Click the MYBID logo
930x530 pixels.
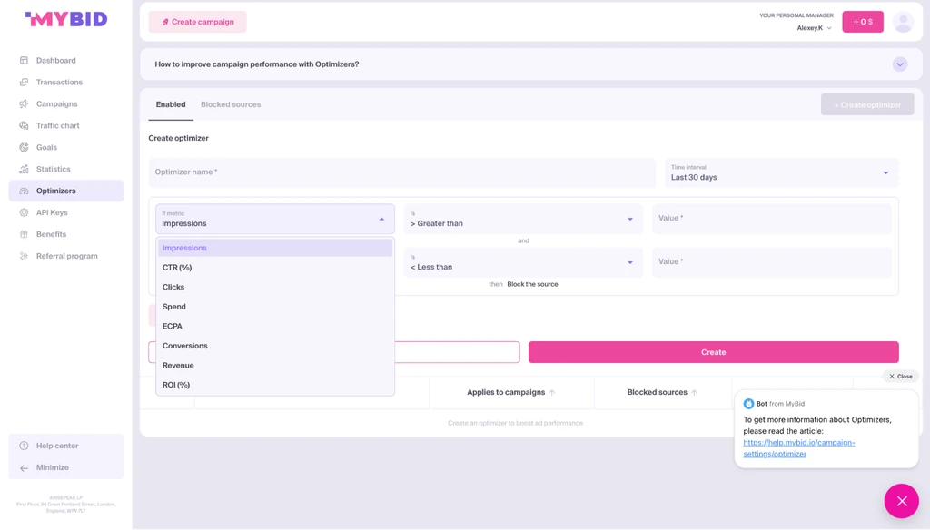pos(65,19)
